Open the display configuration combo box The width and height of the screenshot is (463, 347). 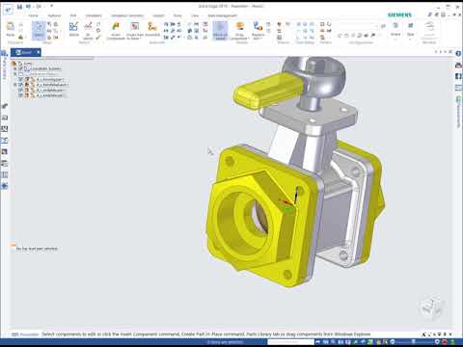click(x=359, y=26)
